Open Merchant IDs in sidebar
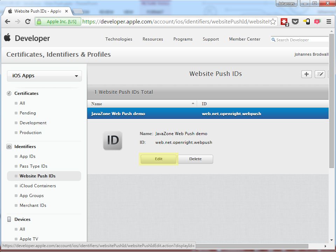The width and height of the screenshot is (336, 252). pos(33,205)
